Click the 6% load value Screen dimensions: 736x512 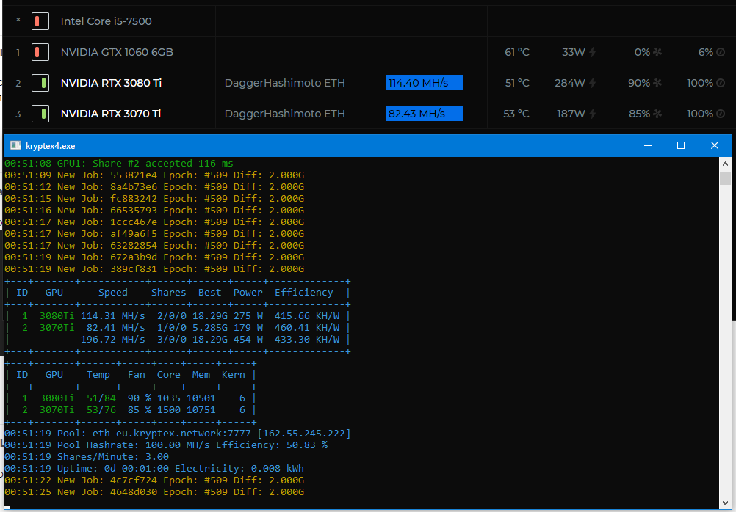(706, 52)
